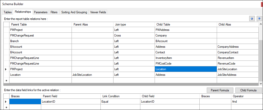Viewport: 263px width, 110px height.
Task: Go to the Filters tab
Action: pyautogui.click(x=54, y=12)
